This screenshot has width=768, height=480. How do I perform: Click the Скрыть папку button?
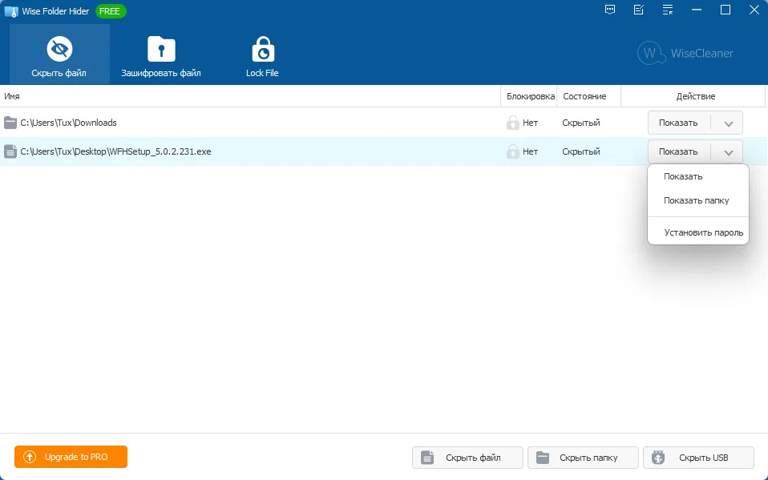pos(583,458)
